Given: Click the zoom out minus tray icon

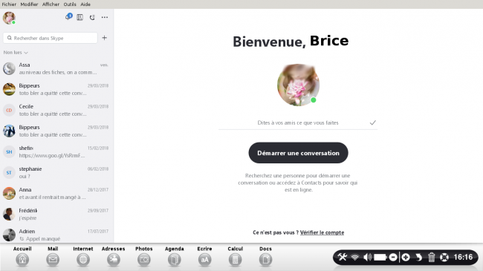Looking at the screenshot, I should point(393,257).
